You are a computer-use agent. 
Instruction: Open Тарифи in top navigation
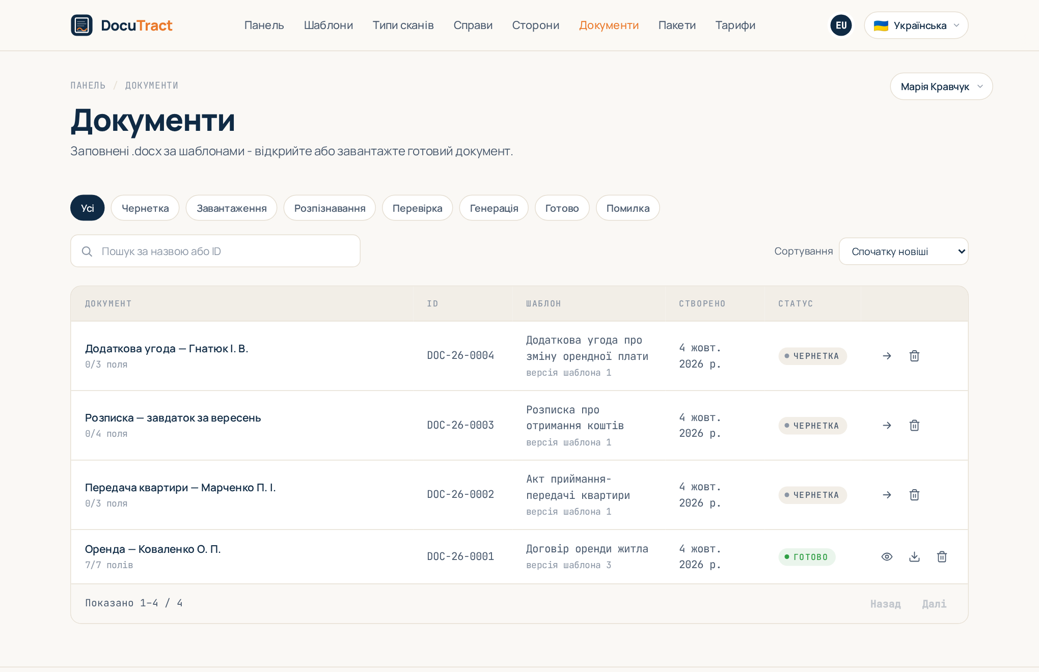pos(735,25)
